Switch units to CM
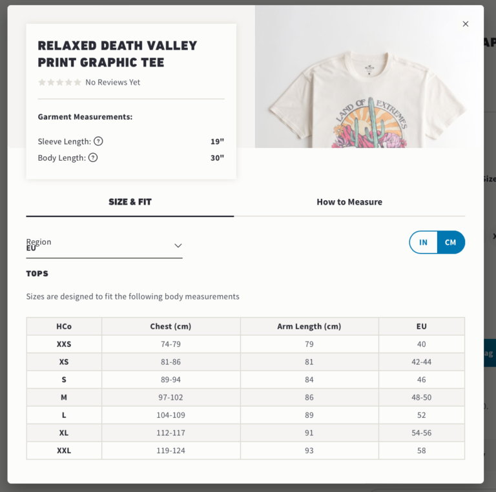Screen dimensions: 496x492 tap(450, 242)
